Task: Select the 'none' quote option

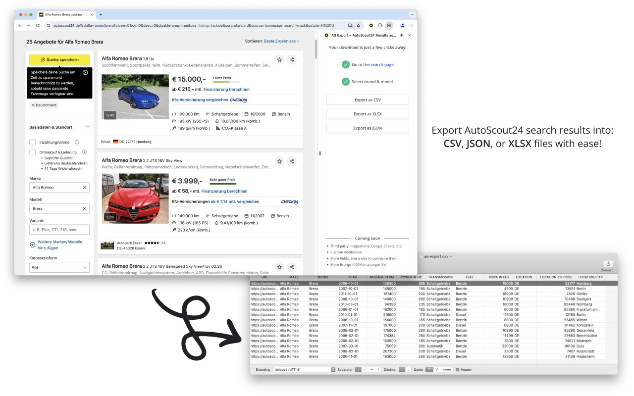Action: (447, 370)
